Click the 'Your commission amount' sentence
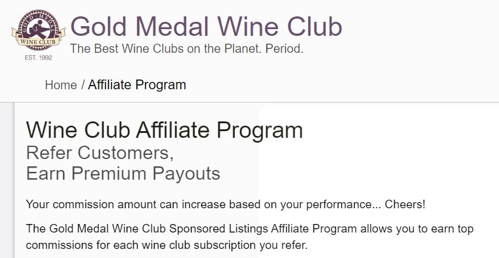499x258 pixels. coord(226,204)
